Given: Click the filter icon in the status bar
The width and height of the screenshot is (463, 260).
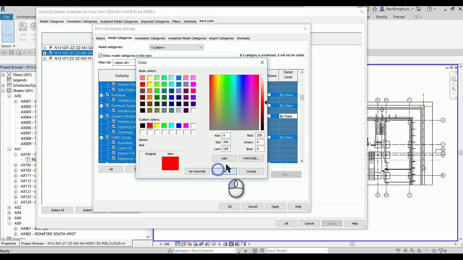Looking at the screenshot, I should pyautogui.click(x=441, y=251).
